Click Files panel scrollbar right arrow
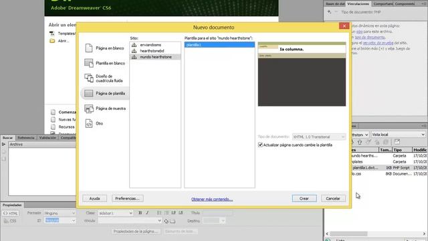Screen dimensions: 428x241 (424, 234)
